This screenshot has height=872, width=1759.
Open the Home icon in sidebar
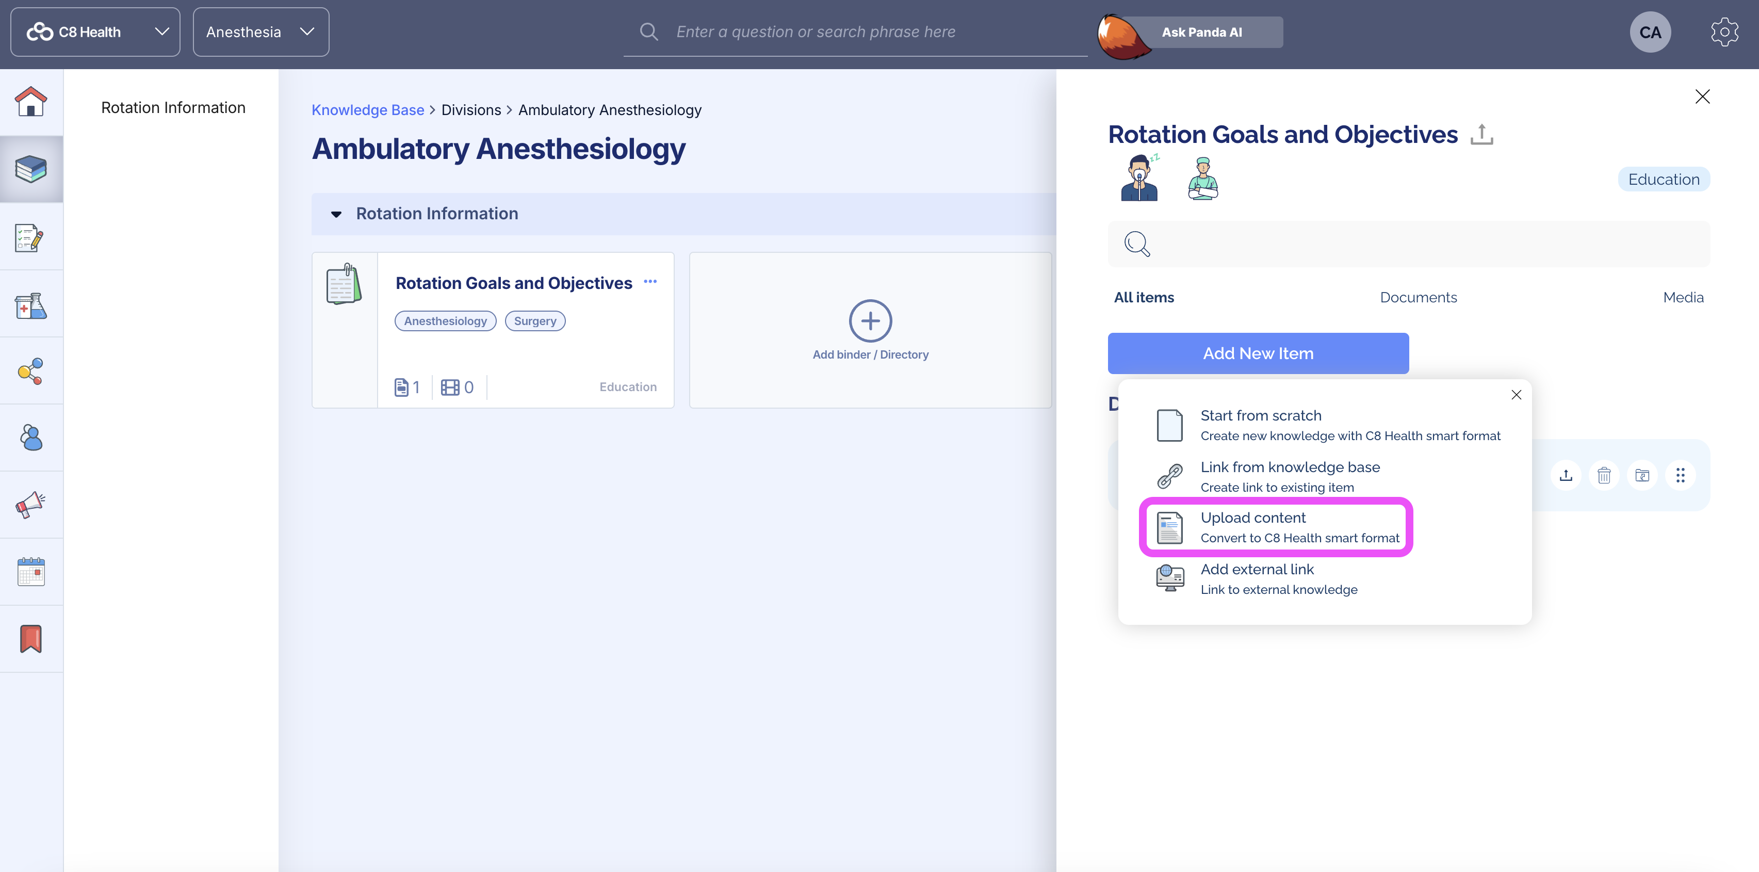click(x=31, y=102)
